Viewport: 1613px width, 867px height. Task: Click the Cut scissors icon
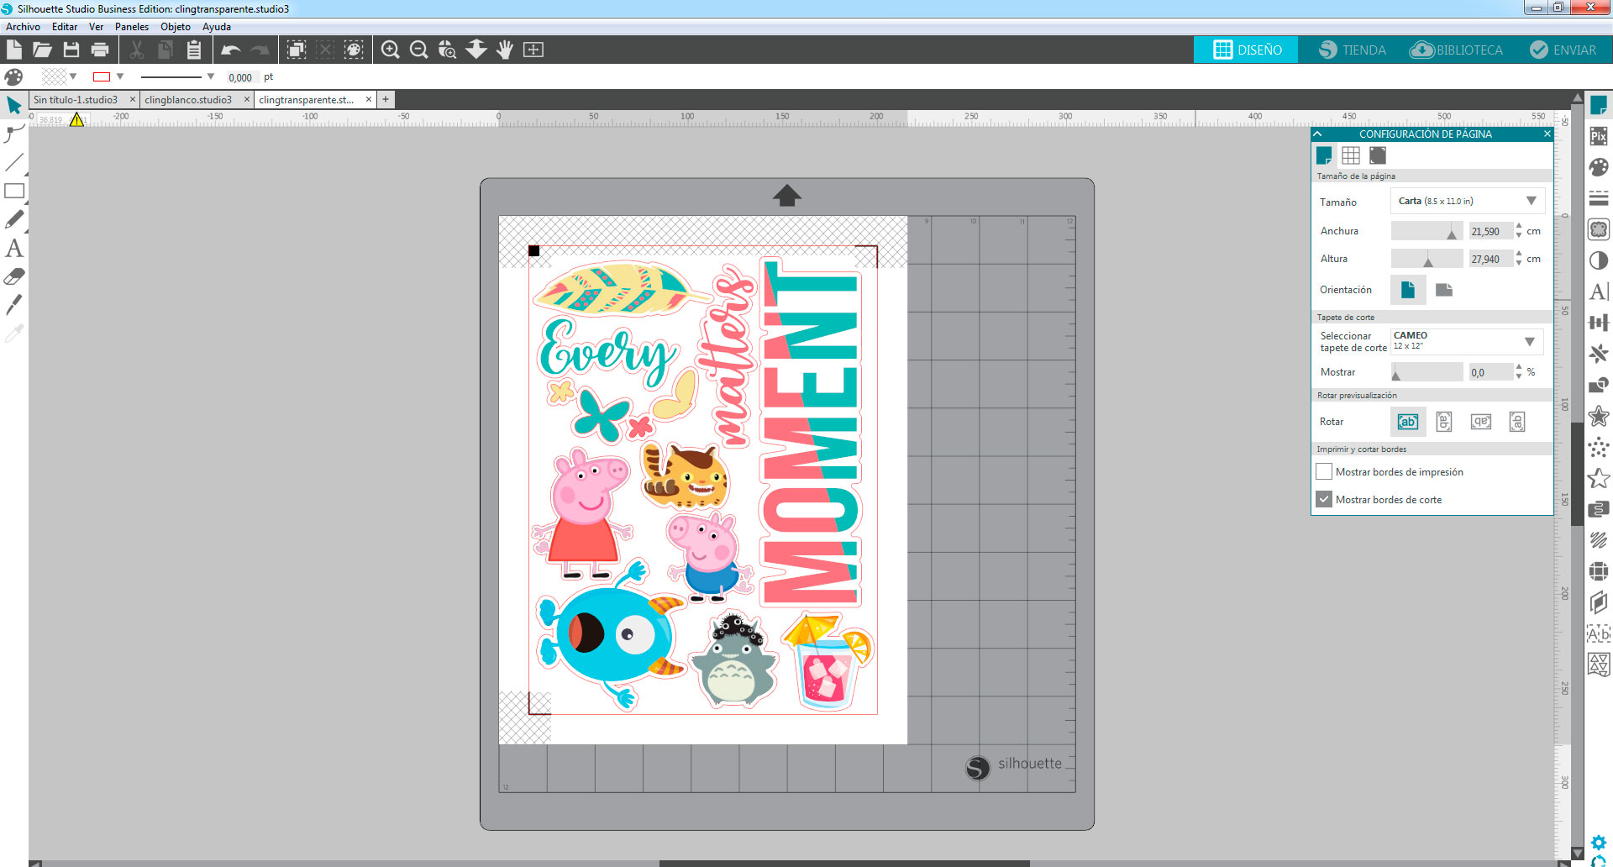(137, 50)
